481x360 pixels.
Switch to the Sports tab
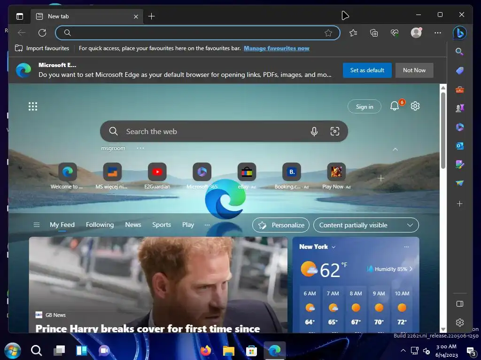pos(162,225)
